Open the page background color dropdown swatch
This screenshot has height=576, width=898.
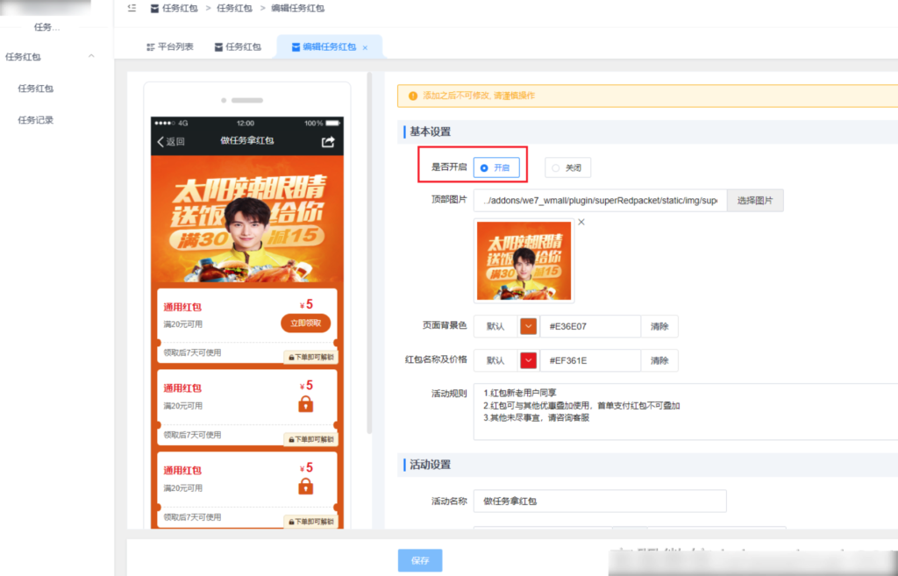click(x=528, y=326)
